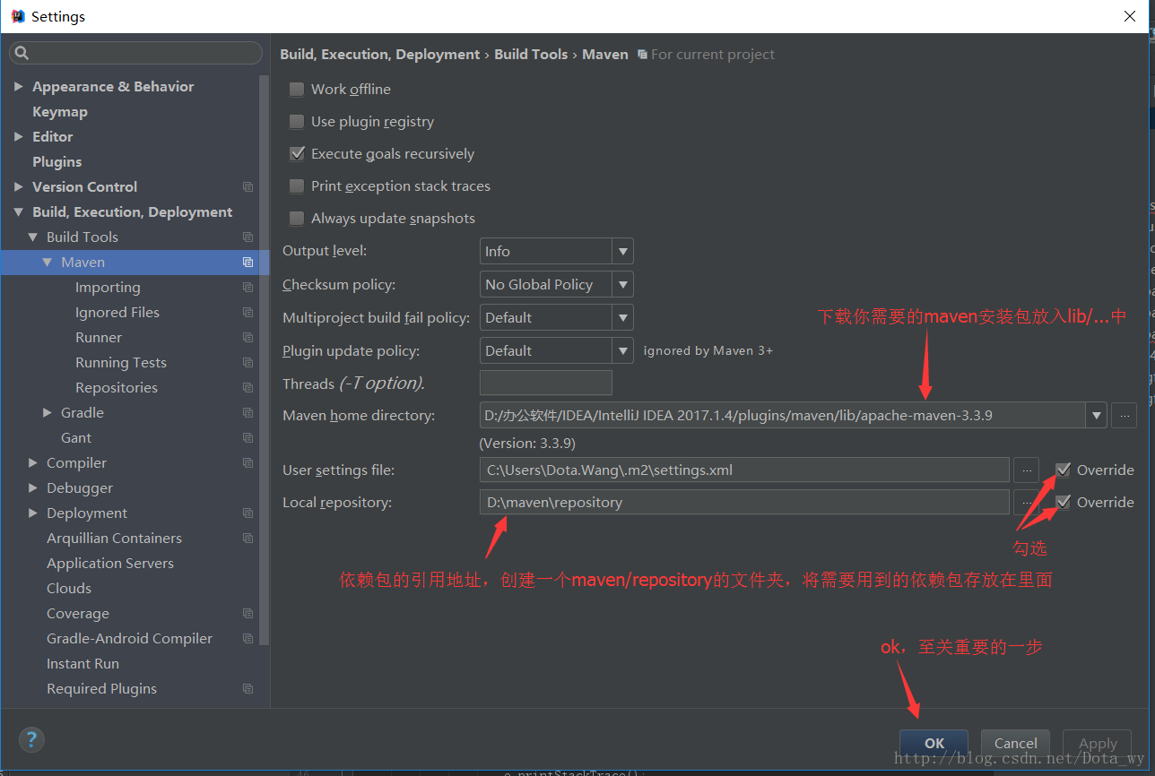The image size is (1155, 776).
Task: Click the search magnifier icon in settings
Action: [22, 53]
